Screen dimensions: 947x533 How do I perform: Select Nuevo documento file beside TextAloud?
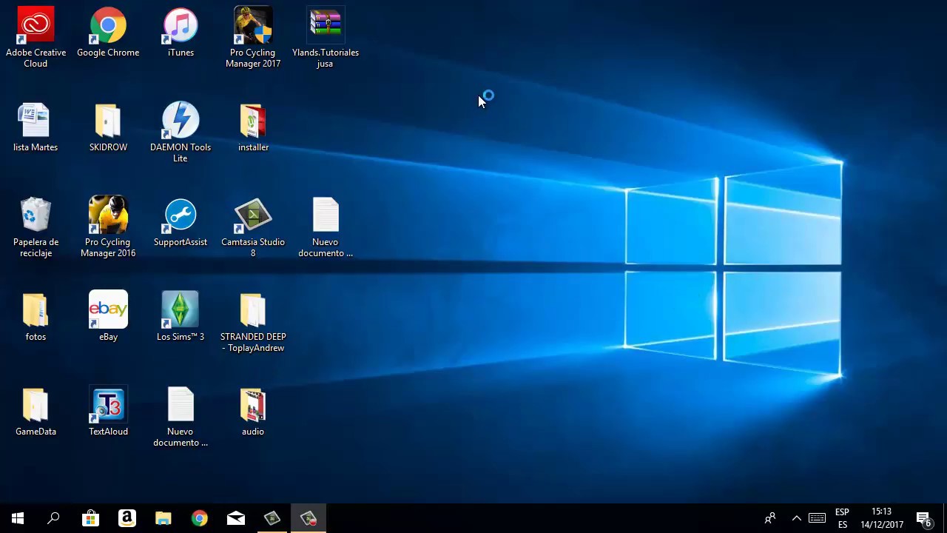coord(181,416)
